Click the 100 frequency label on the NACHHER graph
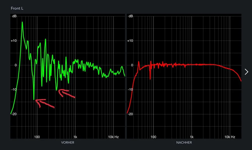Image resolution: width=252 pixels, height=150 pixels. pyautogui.click(x=153, y=137)
